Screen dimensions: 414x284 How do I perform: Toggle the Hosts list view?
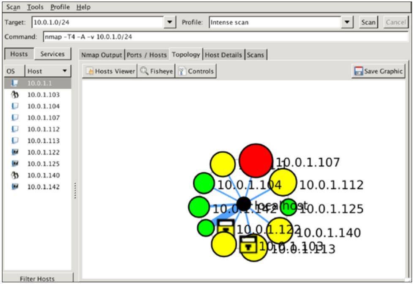pos(19,54)
